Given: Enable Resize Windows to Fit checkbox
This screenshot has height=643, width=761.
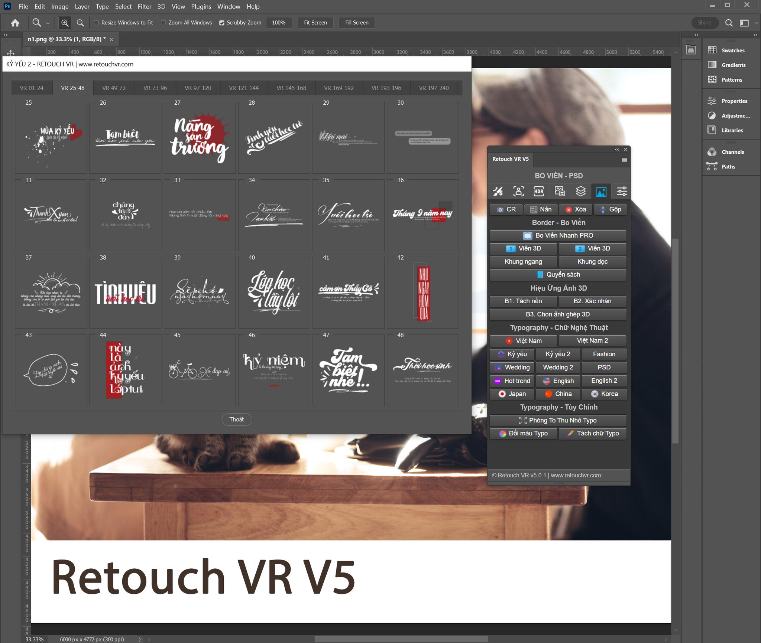Looking at the screenshot, I should tap(97, 23).
